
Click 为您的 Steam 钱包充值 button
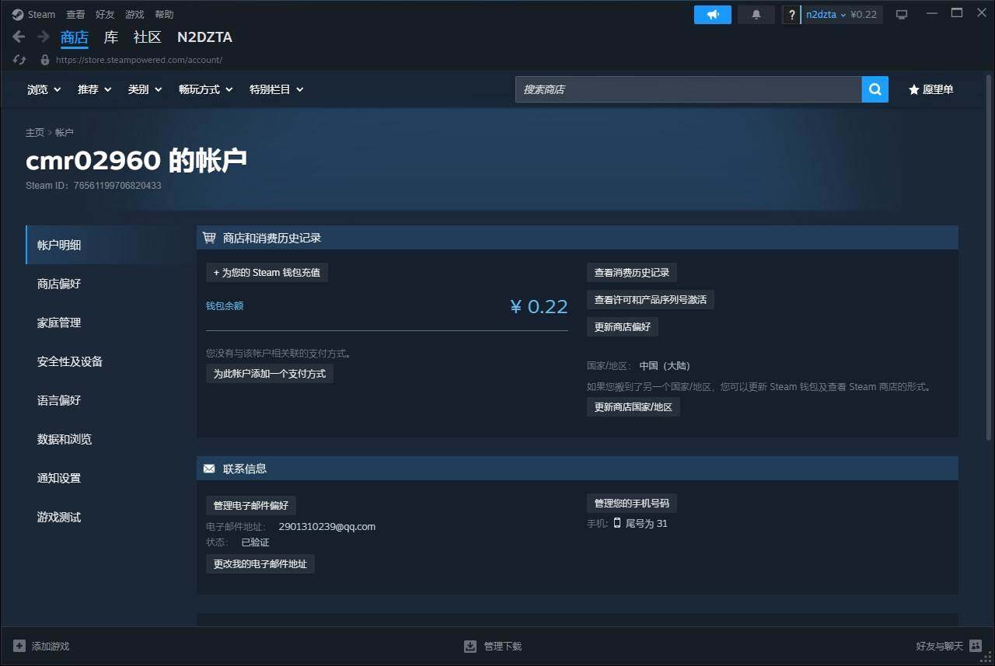click(267, 273)
